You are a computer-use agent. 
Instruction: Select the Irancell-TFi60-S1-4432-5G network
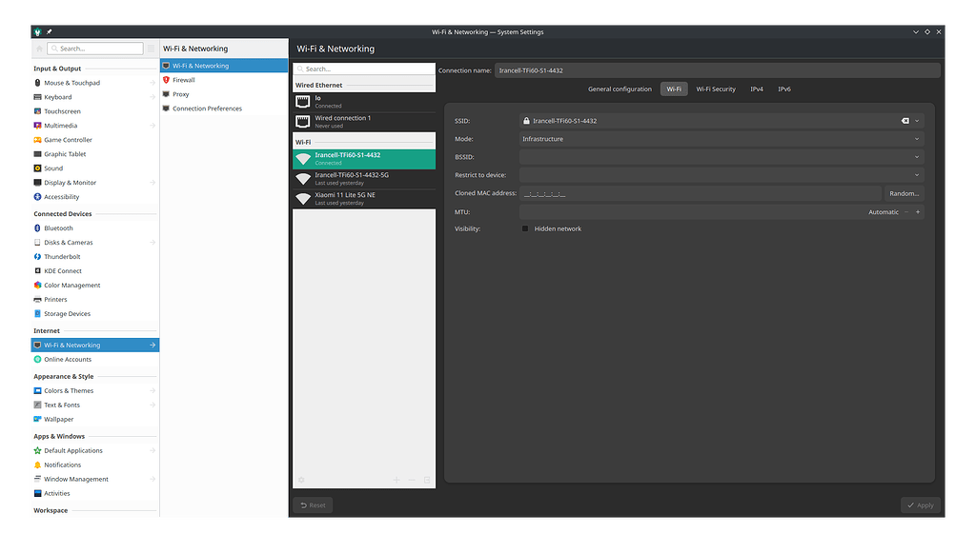pos(364,179)
